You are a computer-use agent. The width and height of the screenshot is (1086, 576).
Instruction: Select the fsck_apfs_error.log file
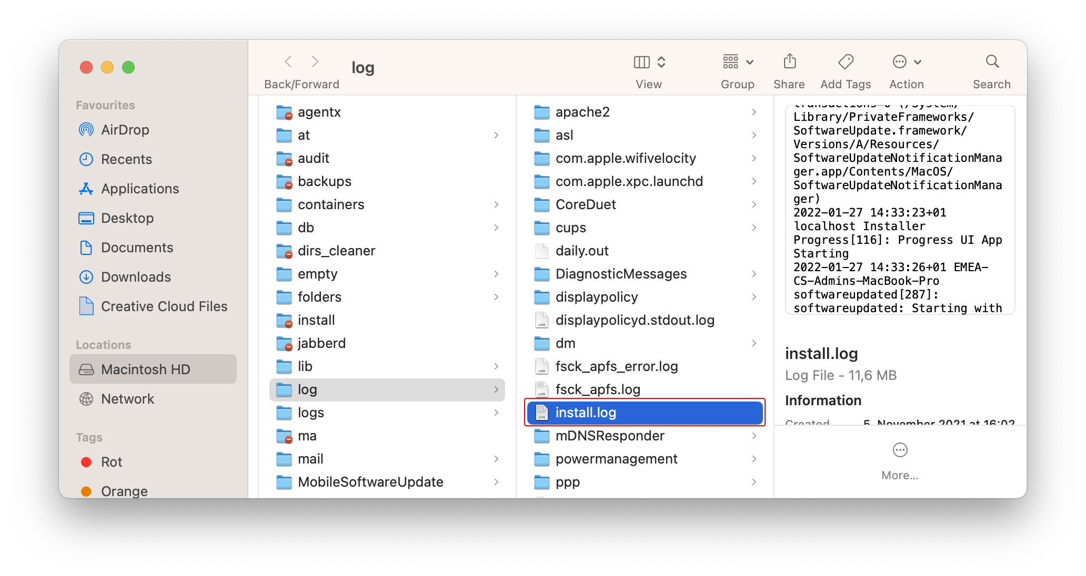(617, 366)
